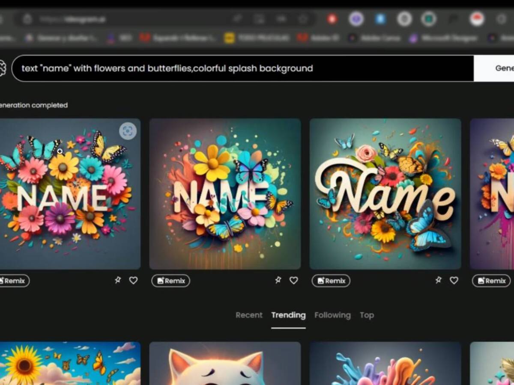Click Remix under the fourth generated image
The width and height of the screenshot is (514, 385).
(491, 281)
